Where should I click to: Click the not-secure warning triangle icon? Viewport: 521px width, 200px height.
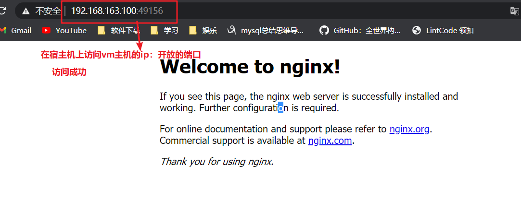[x=25, y=11]
